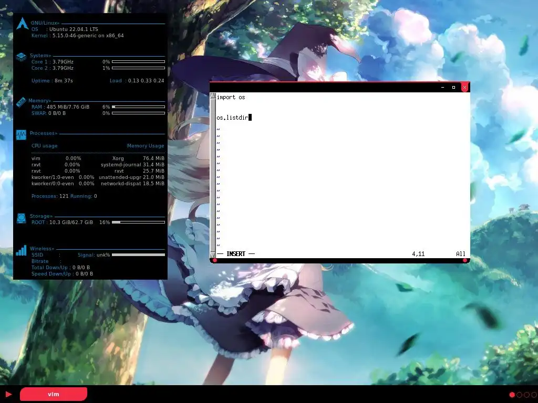Screen dimensions: 538x403
Task: Click the bottom-right red resize handle
Action: (465, 260)
